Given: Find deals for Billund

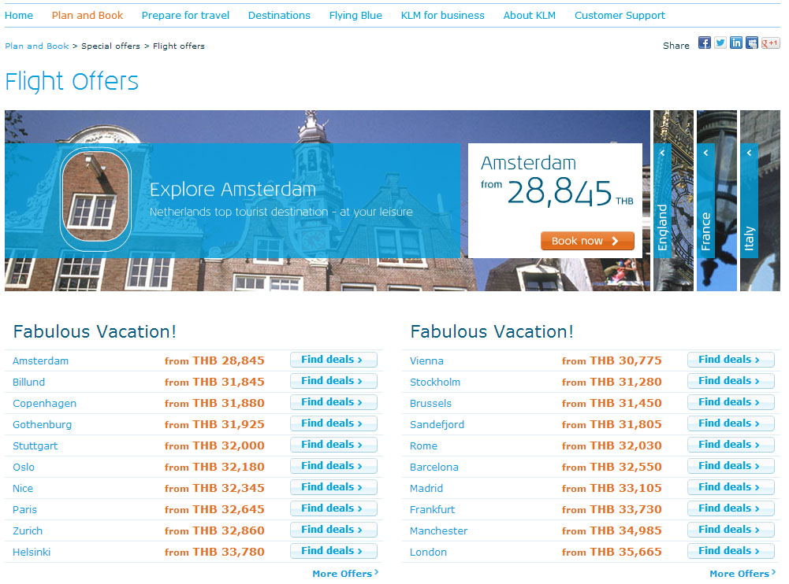Looking at the screenshot, I should click(x=333, y=381).
